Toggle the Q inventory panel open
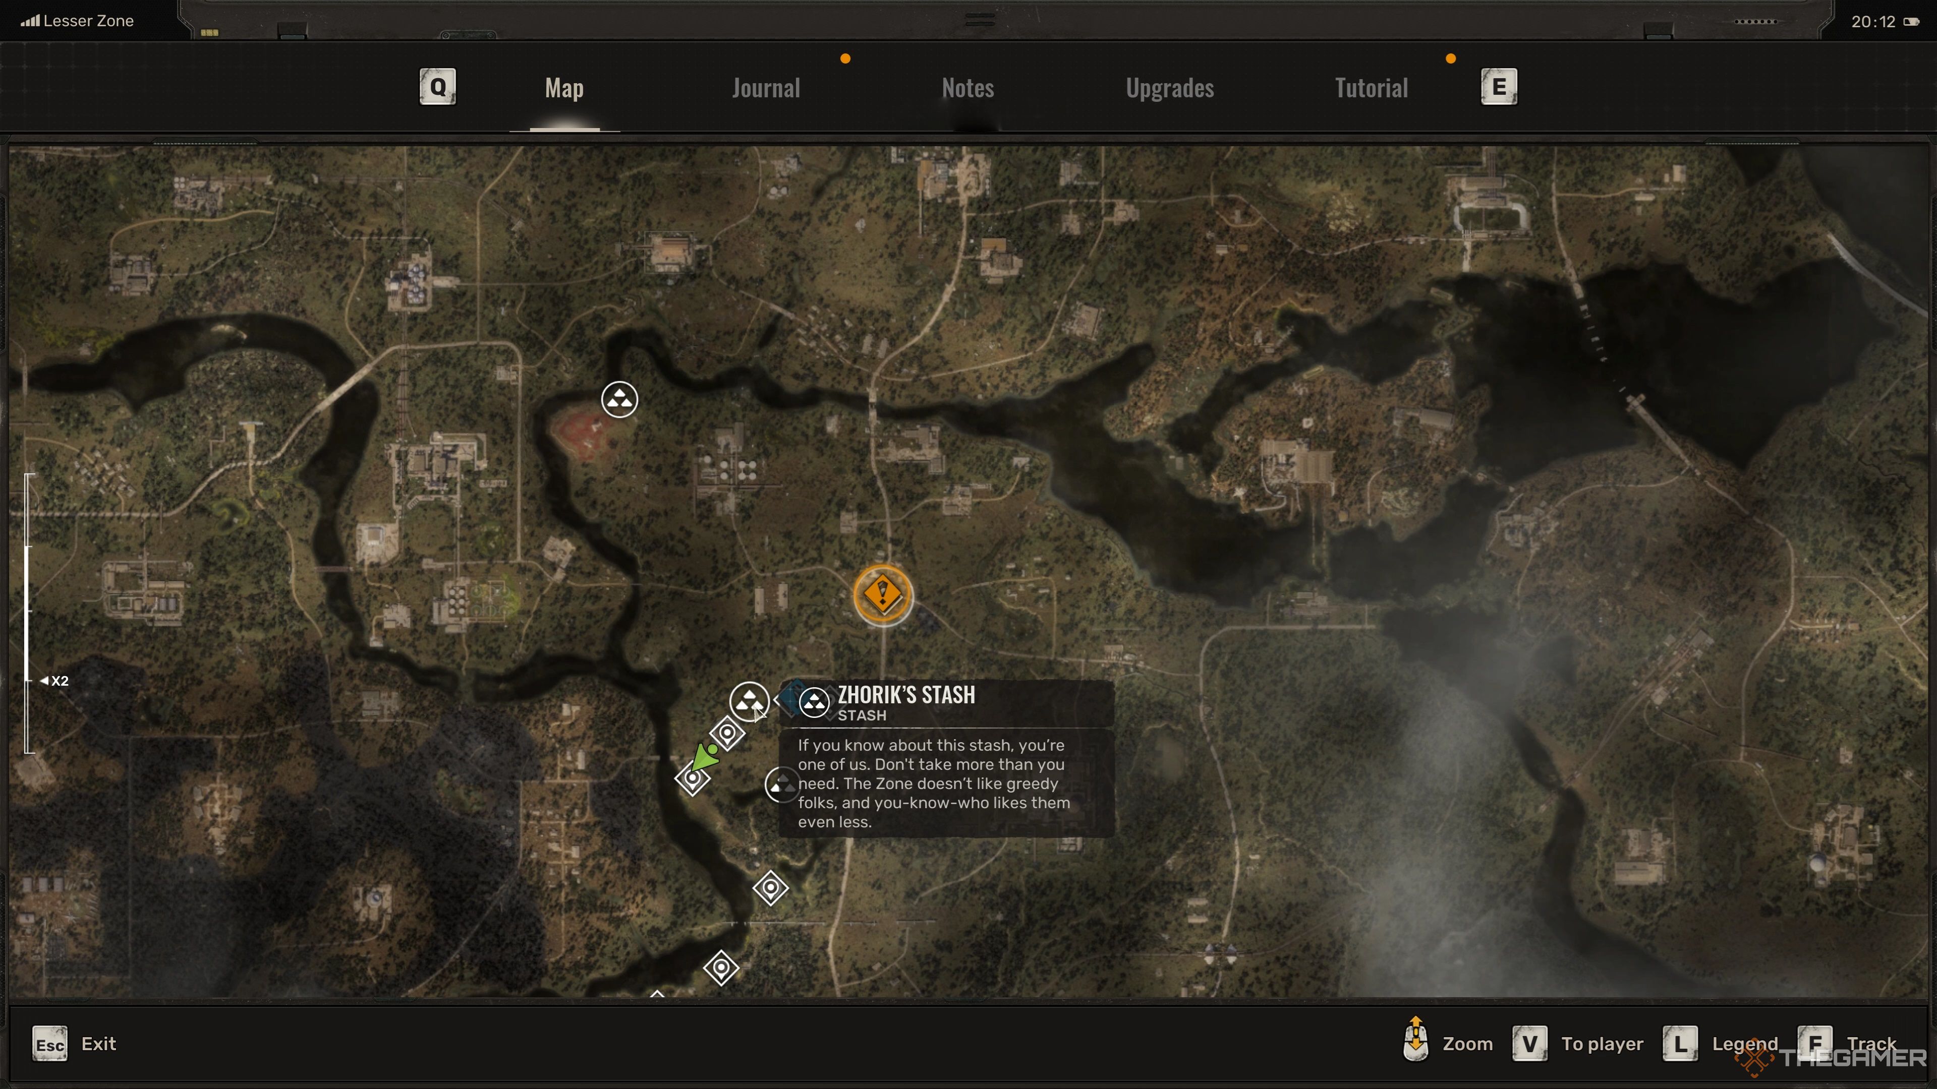The width and height of the screenshot is (1937, 1089). [438, 85]
